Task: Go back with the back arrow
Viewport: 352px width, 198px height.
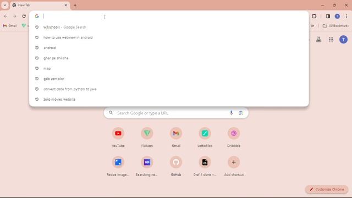Action: [x=5, y=16]
